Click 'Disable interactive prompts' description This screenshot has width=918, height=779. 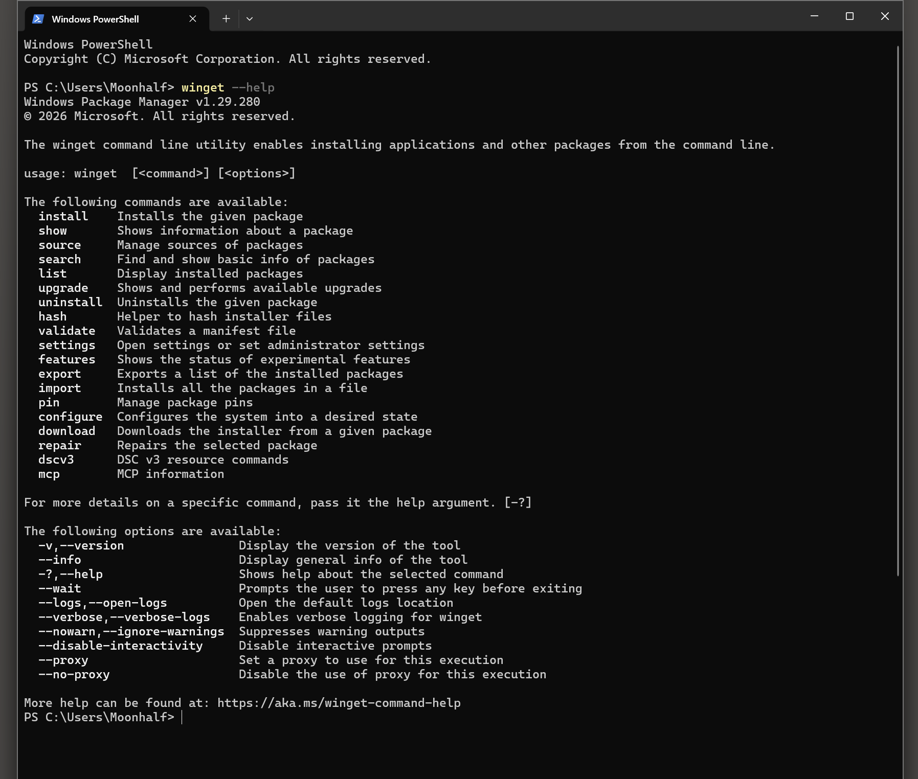point(335,646)
